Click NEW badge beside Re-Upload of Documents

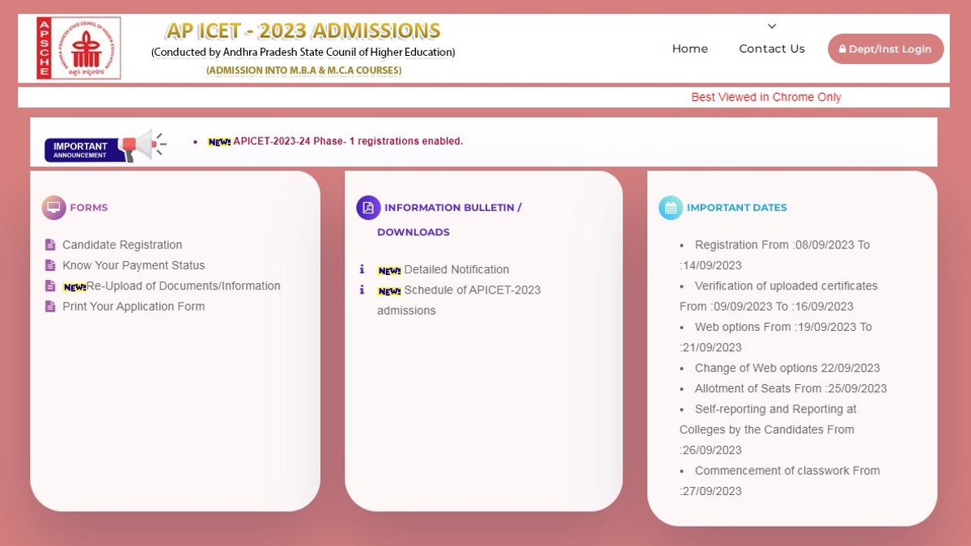[x=74, y=287]
